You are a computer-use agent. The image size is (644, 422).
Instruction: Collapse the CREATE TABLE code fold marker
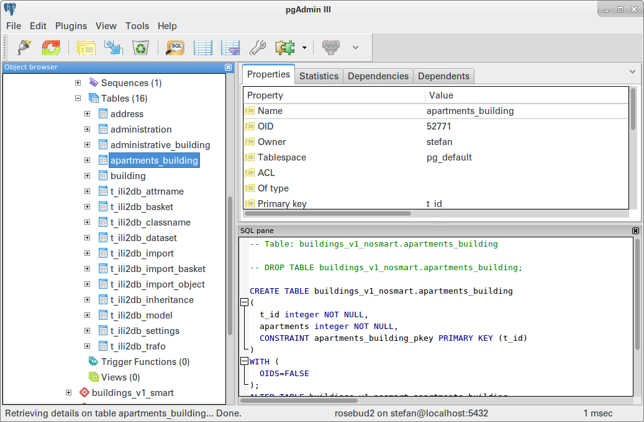tap(245, 302)
